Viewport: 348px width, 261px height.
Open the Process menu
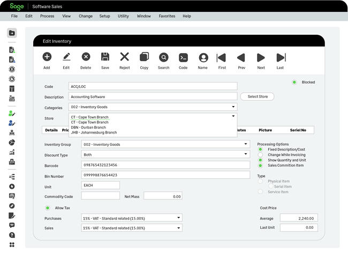click(47, 16)
